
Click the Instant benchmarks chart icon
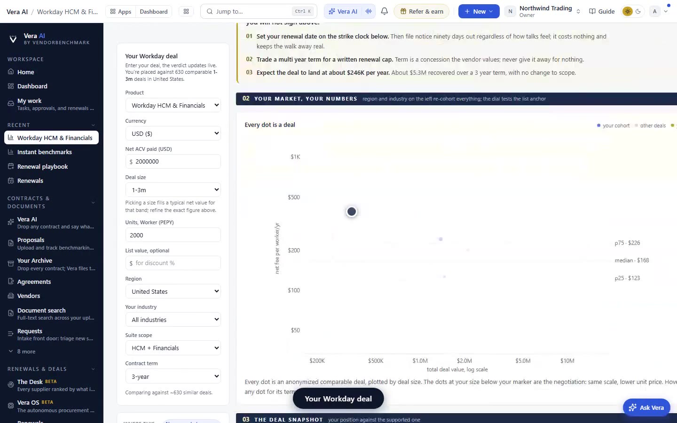tap(11, 152)
